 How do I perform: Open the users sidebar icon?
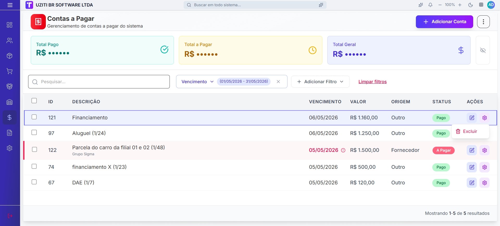[10, 41]
